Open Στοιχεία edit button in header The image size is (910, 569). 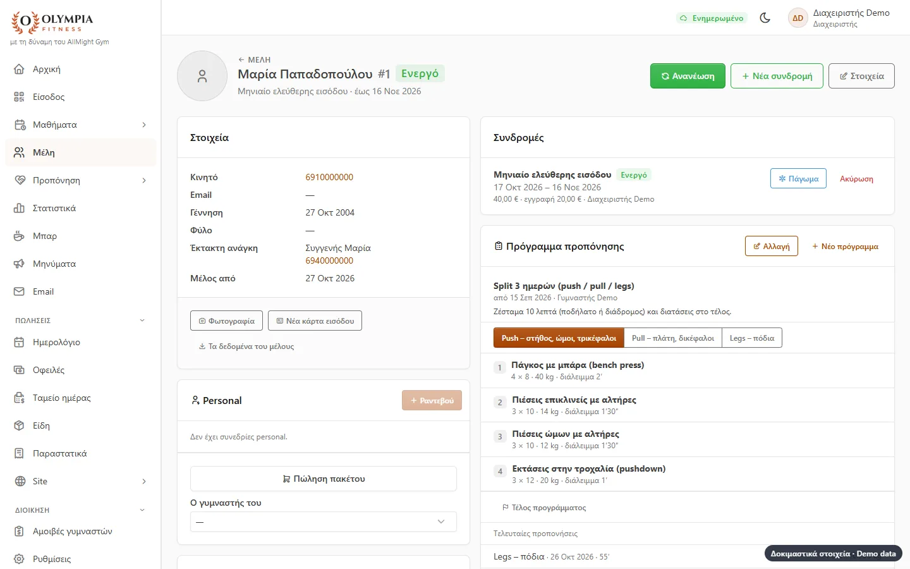861,76
